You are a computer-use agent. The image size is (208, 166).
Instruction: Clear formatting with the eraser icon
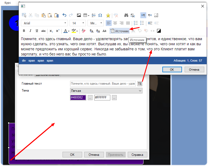(x=83, y=31)
